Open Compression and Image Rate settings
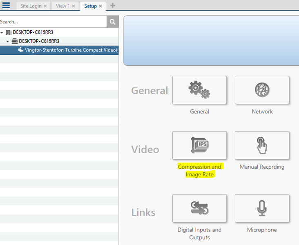The height and width of the screenshot is (245, 299). tap(199, 145)
